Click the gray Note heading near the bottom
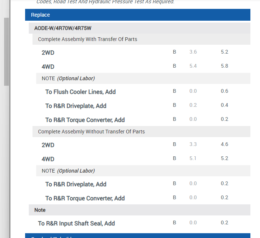 click(x=40, y=210)
